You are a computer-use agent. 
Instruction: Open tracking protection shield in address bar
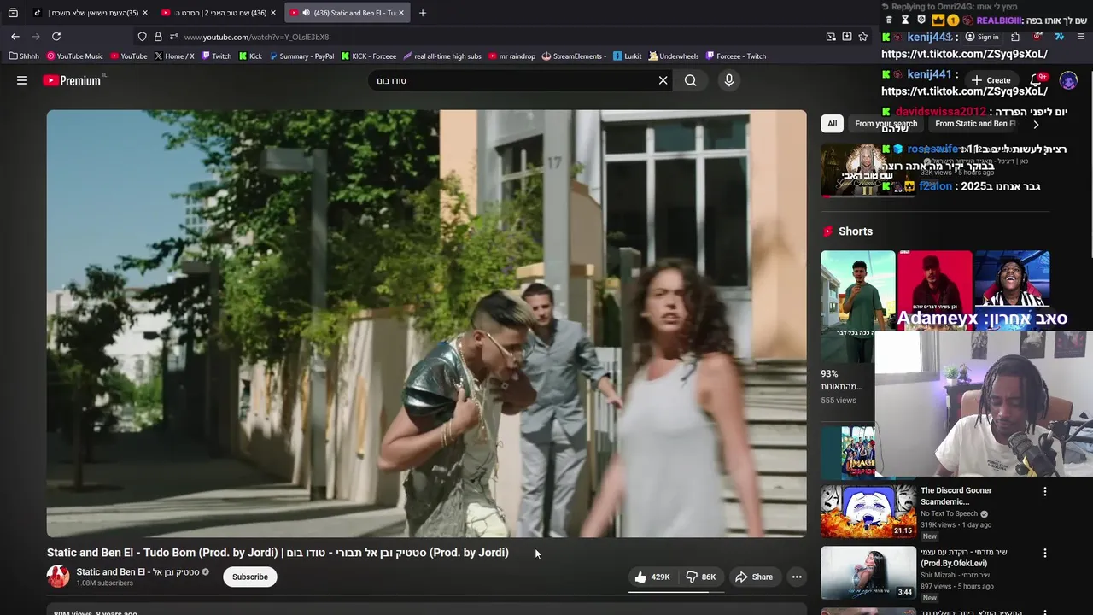point(143,37)
